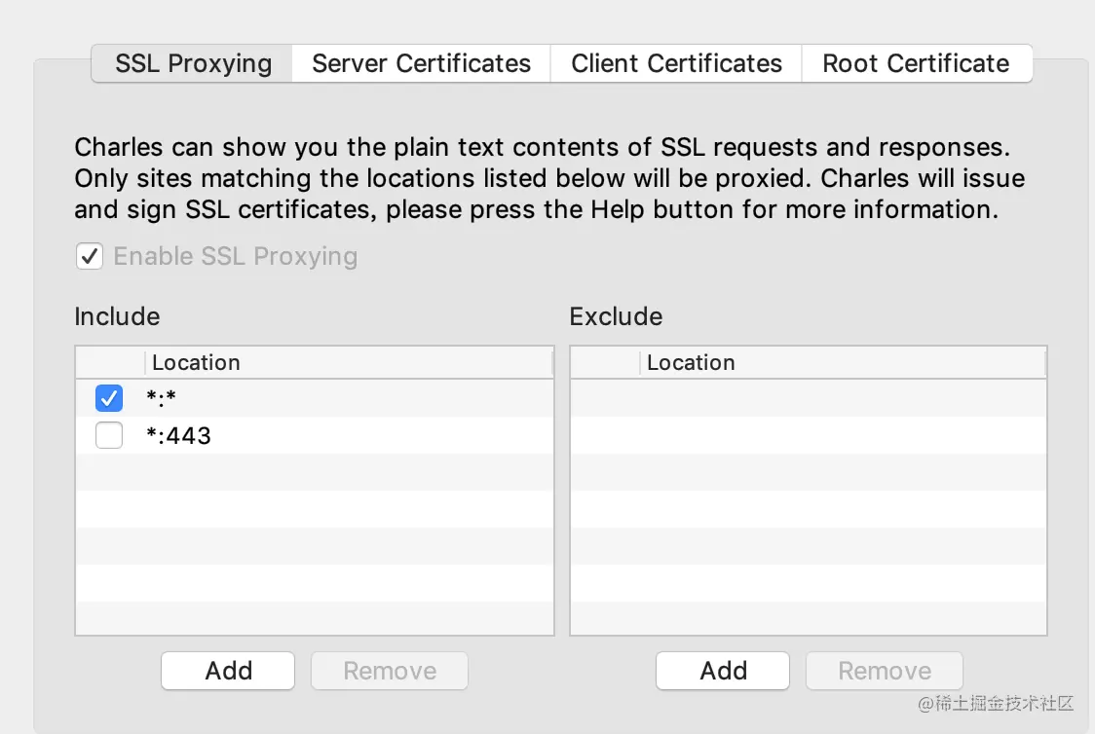Open the Server Certificates tab
The width and height of the screenshot is (1095, 734).
(x=421, y=64)
